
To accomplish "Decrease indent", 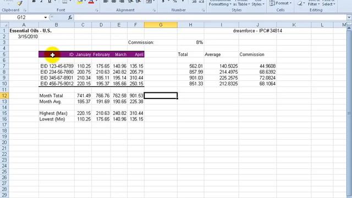I will [130, 2].
